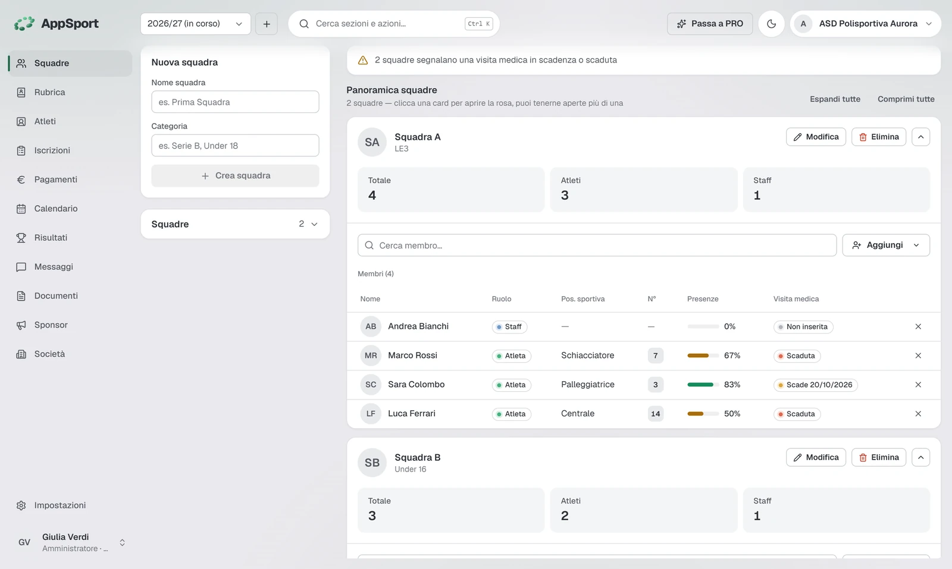Click the Nome squadra input field
The height and width of the screenshot is (569, 952).
coord(235,102)
